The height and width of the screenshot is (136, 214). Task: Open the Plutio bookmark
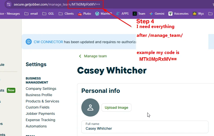pos(84,14)
